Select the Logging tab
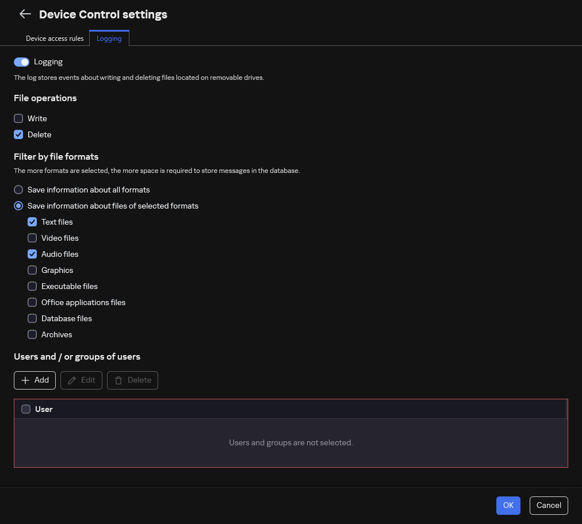 [109, 38]
